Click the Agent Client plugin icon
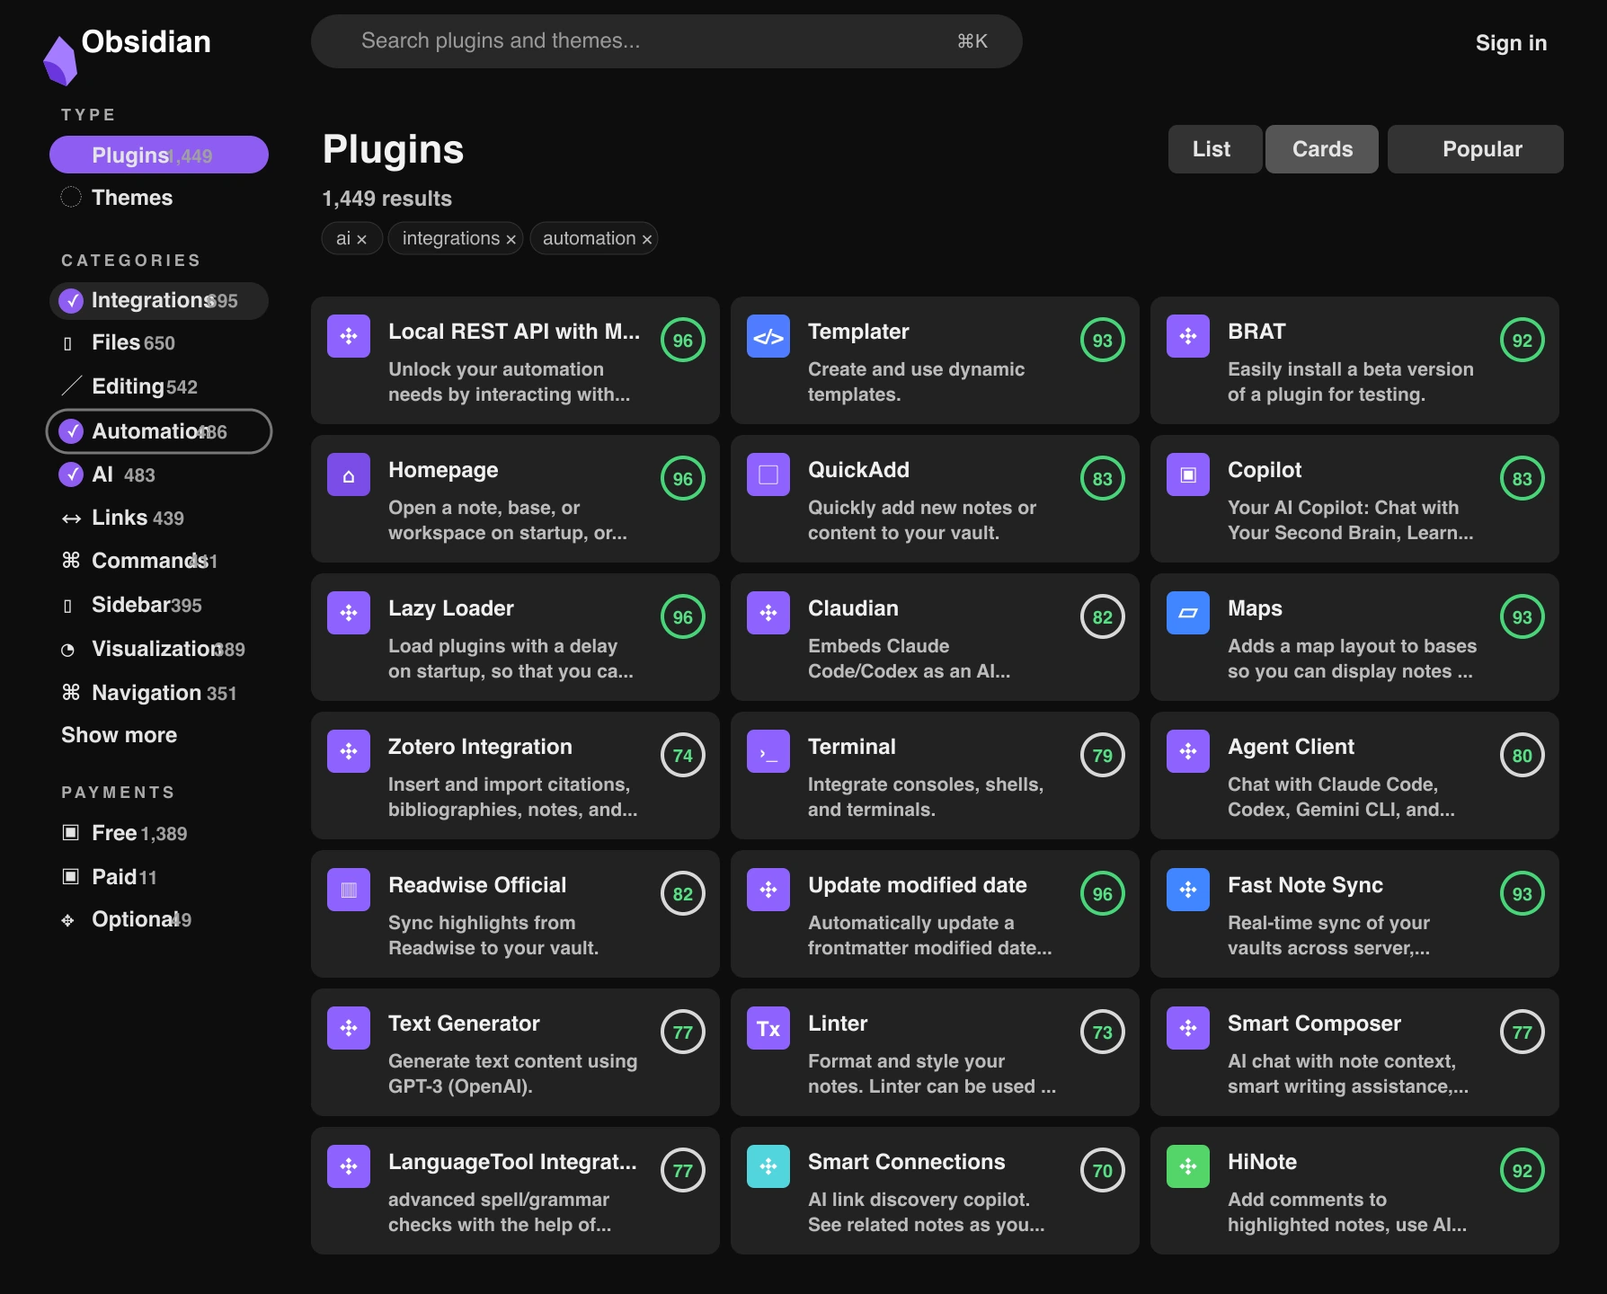1607x1294 pixels. pyautogui.click(x=1188, y=751)
